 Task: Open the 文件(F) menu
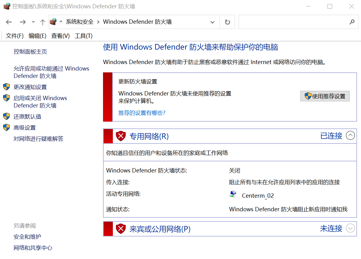point(14,36)
